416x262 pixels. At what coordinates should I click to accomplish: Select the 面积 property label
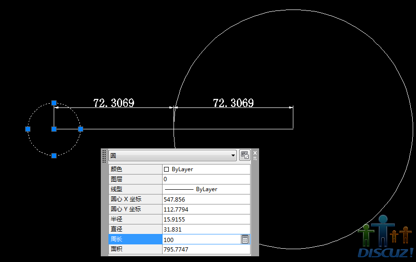point(135,249)
